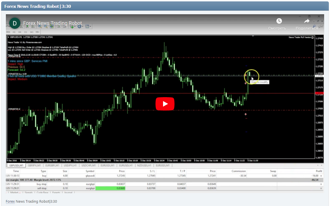Select the Zoom In tool on the toolbar
This screenshot has height=206, width=330.
[x=40, y=27]
